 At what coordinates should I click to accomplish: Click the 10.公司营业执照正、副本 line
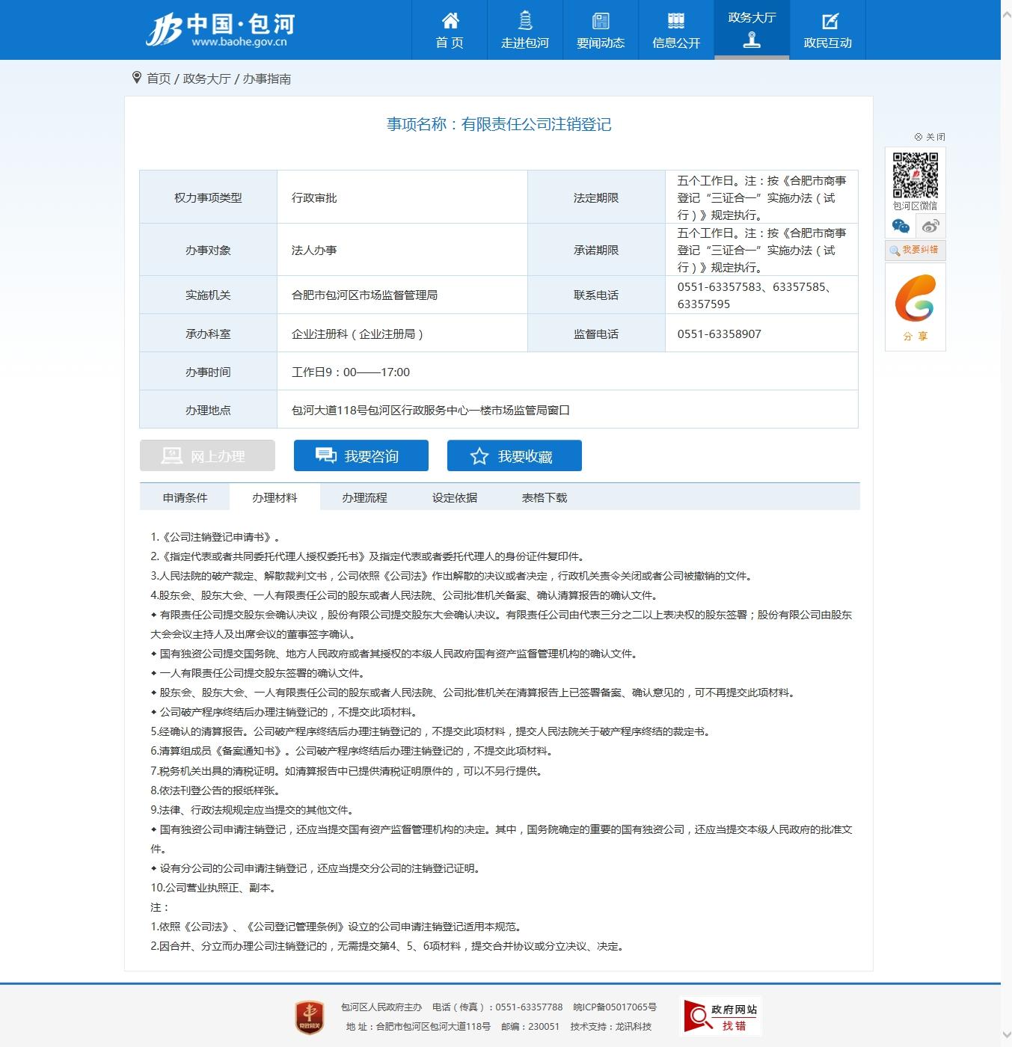214,888
